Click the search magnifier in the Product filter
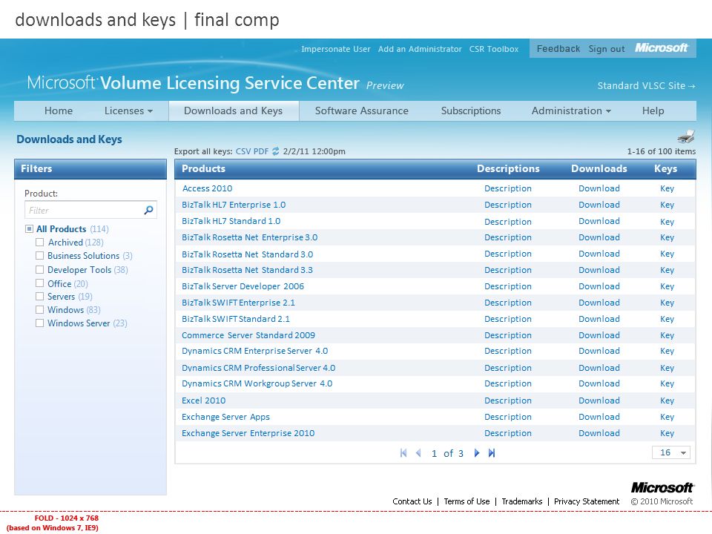Image resolution: width=712 pixels, height=534 pixels. coord(148,210)
